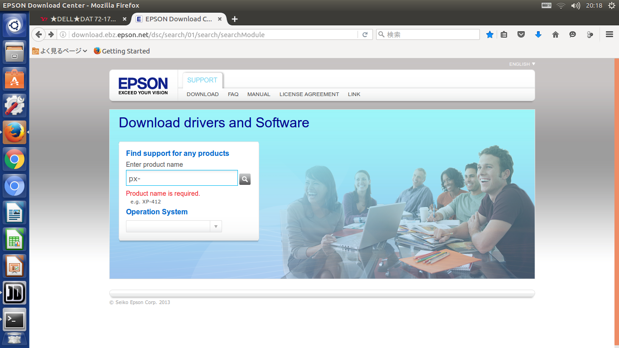Screen dimensions: 619x348
Task: Open the DOWNLOAD menu item
Action: click(203, 94)
